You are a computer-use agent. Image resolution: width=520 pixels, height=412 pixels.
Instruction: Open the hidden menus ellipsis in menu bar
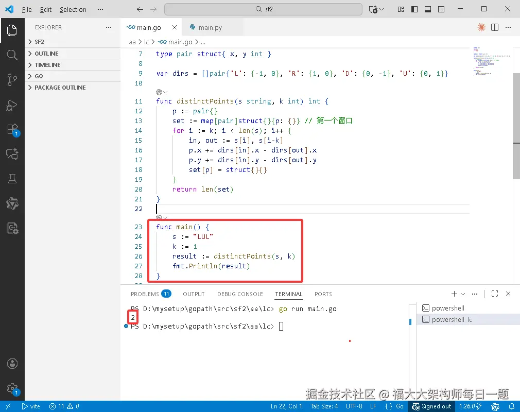click(x=100, y=9)
